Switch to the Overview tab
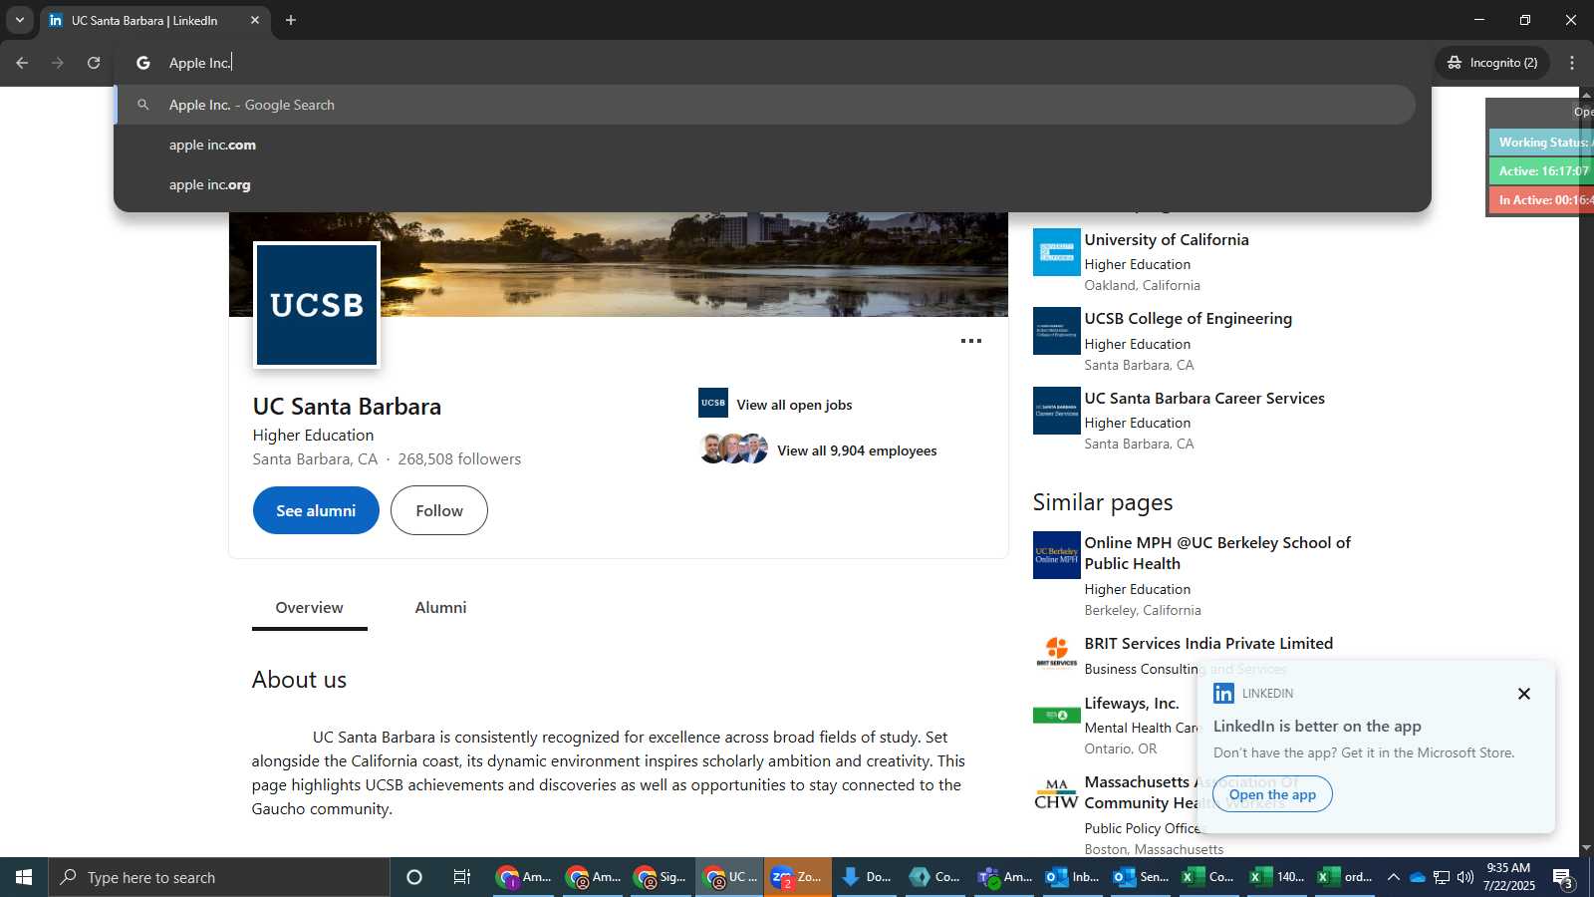The width and height of the screenshot is (1594, 897). click(x=309, y=608)
